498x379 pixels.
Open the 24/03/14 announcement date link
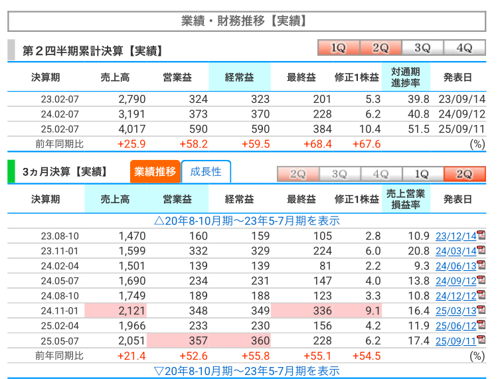456,251
